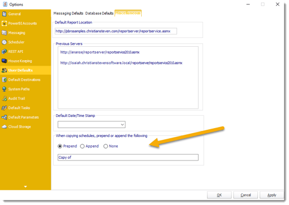The image size is (289, 205).
Task: Select the None radio button
Action: (x=105, y=147)
